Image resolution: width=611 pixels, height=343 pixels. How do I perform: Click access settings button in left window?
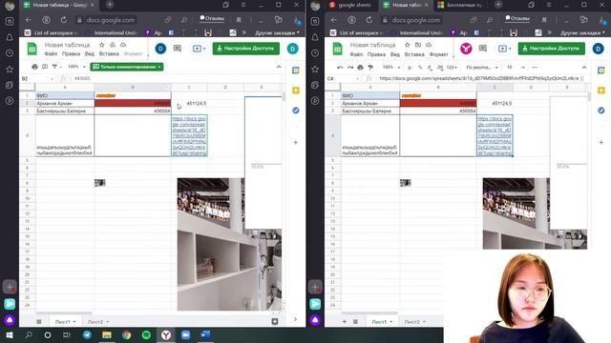pos(246,49)
